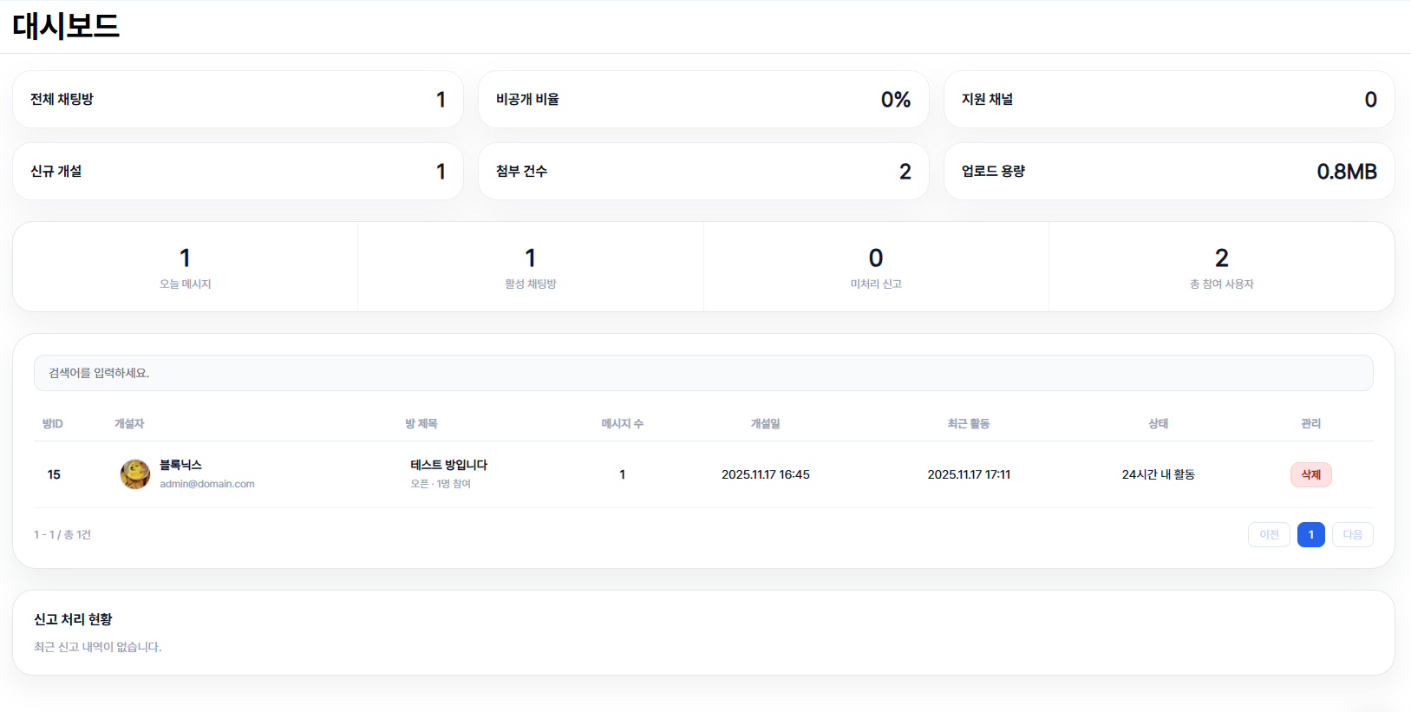Viewport: 1411px width, 712px height.
Task: Go to the 이전 page
Action: coord(1269,534)
